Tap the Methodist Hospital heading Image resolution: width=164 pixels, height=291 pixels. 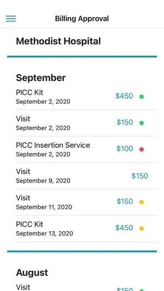click(58, 41)
